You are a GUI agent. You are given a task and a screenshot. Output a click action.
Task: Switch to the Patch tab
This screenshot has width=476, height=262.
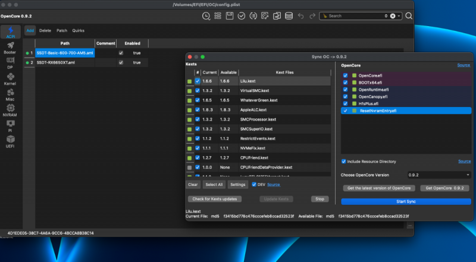coord(62,30)
